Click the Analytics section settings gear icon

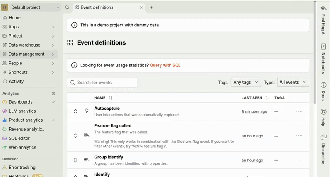click(53, 94)
